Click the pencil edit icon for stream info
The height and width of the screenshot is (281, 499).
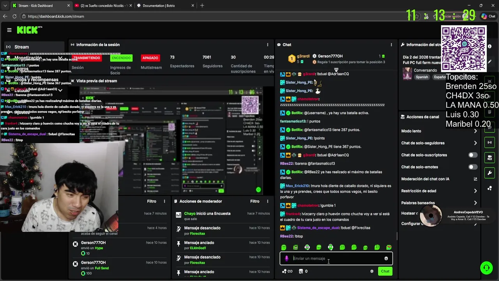point(490,61)
